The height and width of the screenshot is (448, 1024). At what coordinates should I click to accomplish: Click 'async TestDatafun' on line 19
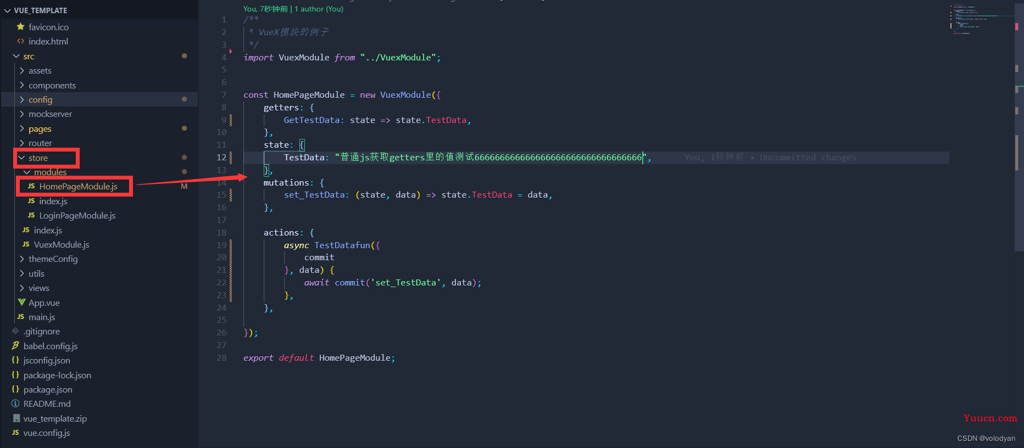pyautogui.click(x=327, y=245)
